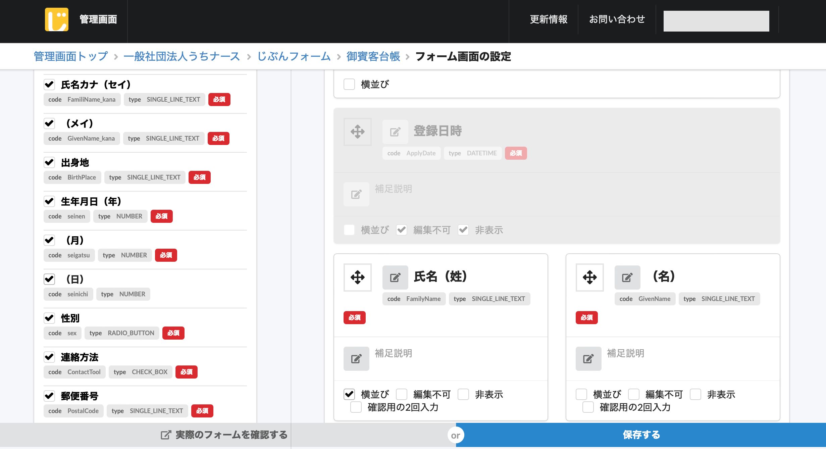Enable 確認用の2回入力 for the （名） field
This screenshot has width=826, height=449.
pyautogui.click(x=587, y=407)
